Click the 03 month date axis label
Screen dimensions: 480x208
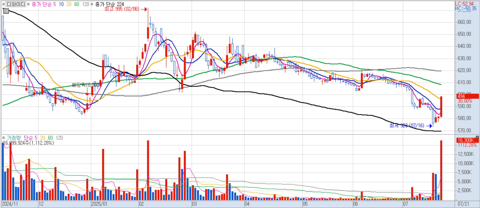tap(194, 204)
